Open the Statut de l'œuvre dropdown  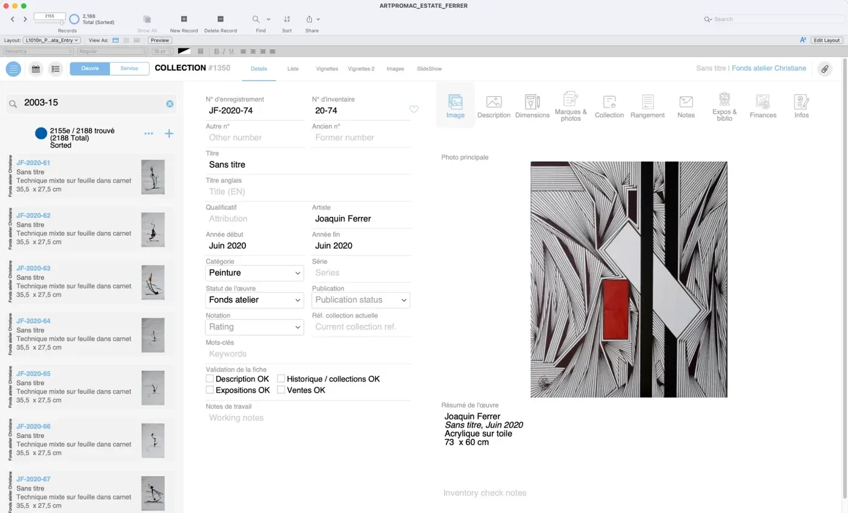point(254,300)
